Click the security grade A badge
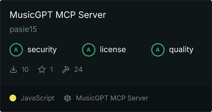This screenshot has width=212, height=112. (16, 50)
